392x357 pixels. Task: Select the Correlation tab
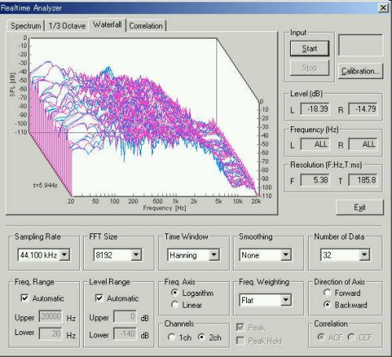[146, 26]
